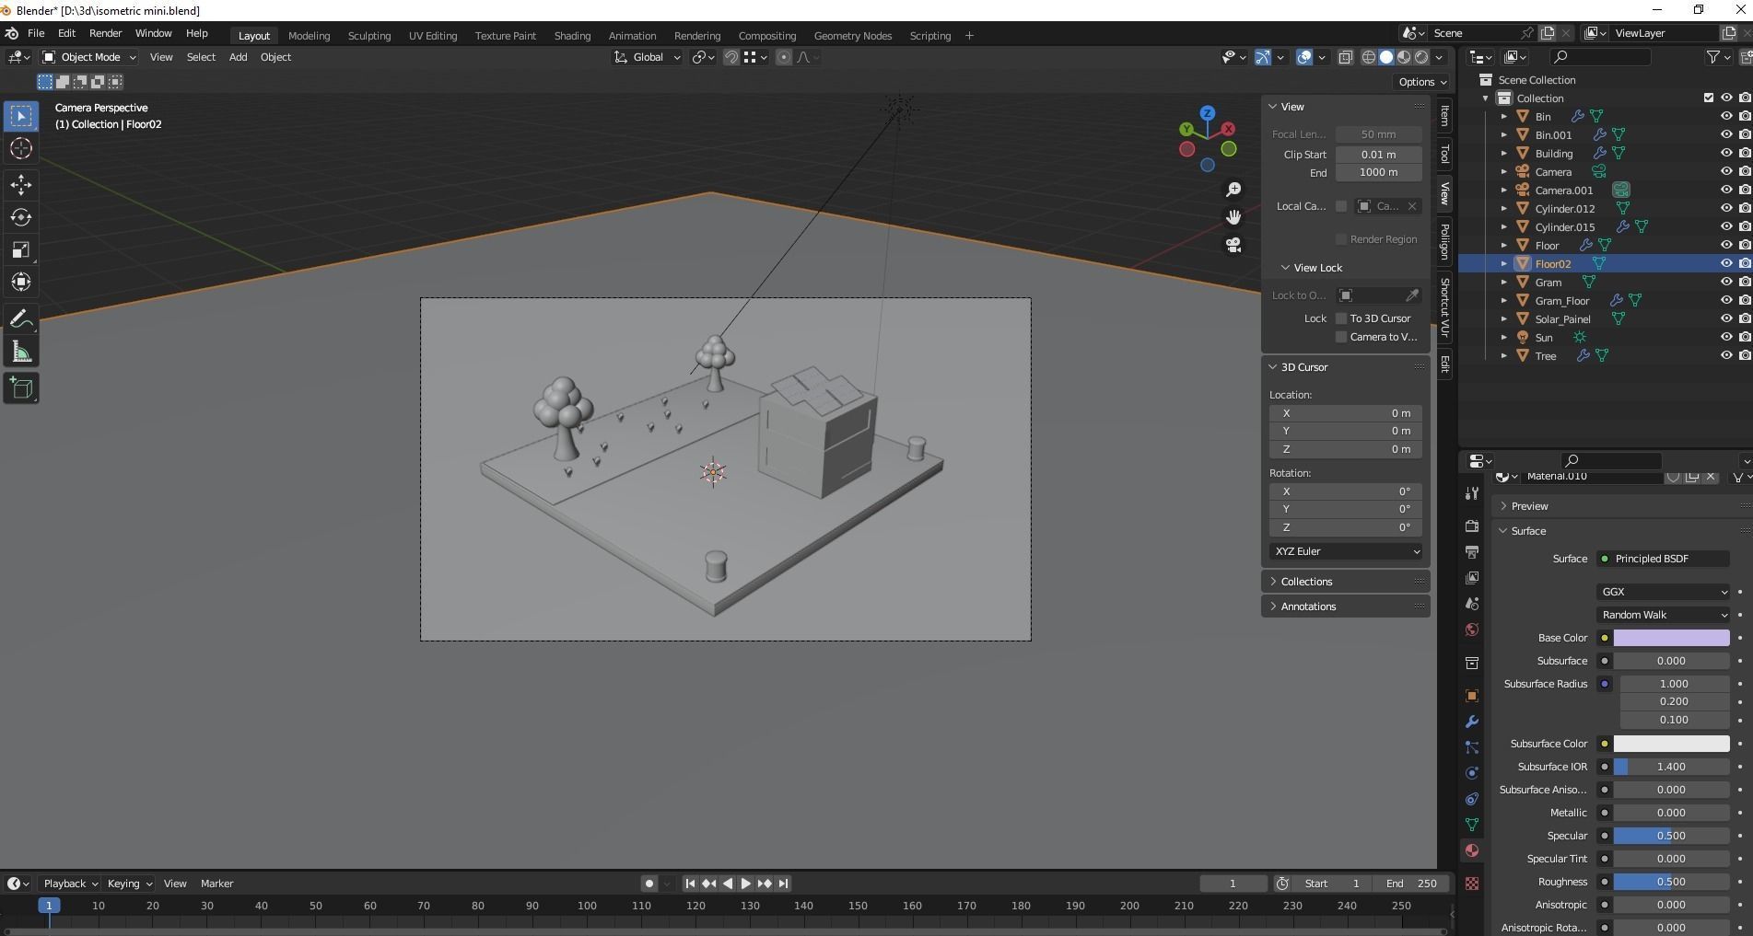Screen dimensions: 1753x936
Task: Open the Render menu
Action: click(x=105, y=33)
